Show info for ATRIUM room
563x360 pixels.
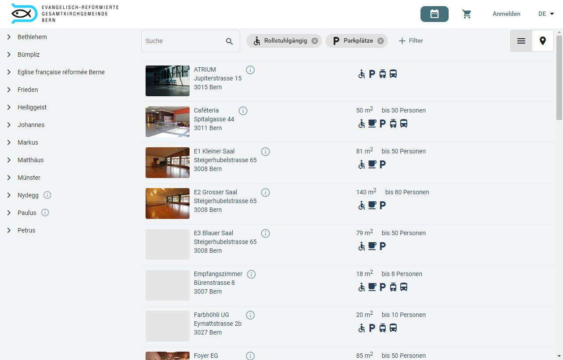pyautogui.click(x=250, y=70)
